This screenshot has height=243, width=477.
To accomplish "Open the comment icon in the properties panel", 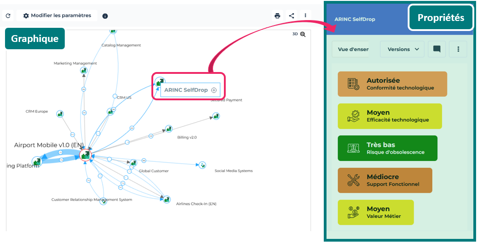I will click(x=436, y=49).
